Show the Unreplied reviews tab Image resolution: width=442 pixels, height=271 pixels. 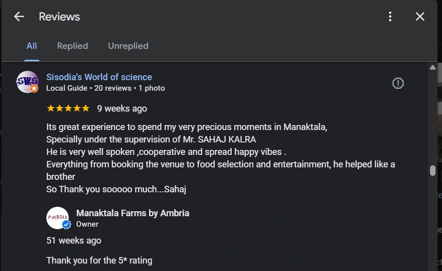pyautogui.click(x=128, y=46)
